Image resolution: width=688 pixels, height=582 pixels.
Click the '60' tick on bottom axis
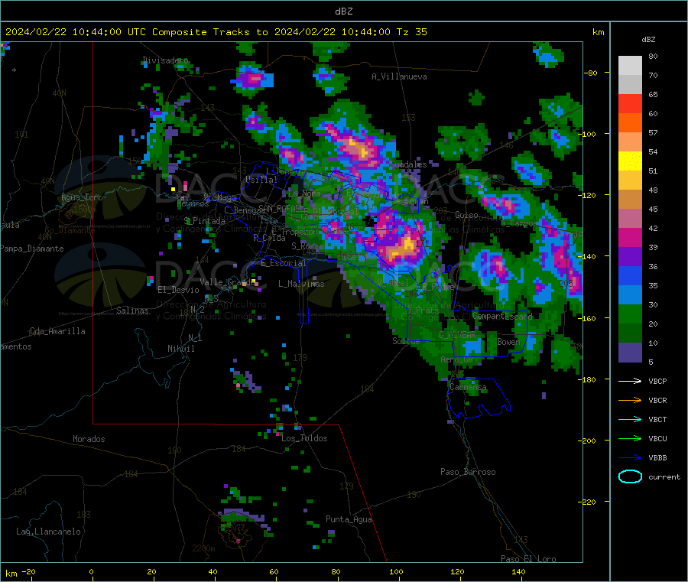click(x=274, y=571)
